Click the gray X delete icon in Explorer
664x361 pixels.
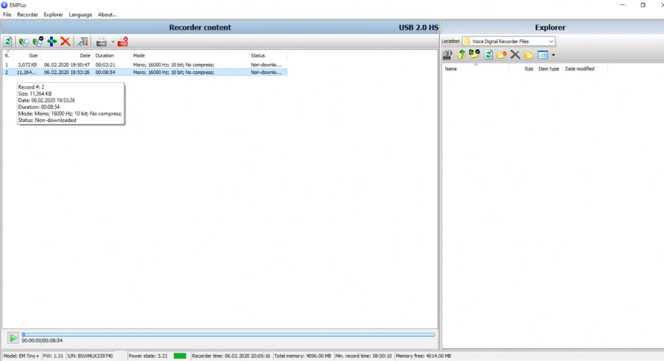(515, 55)
